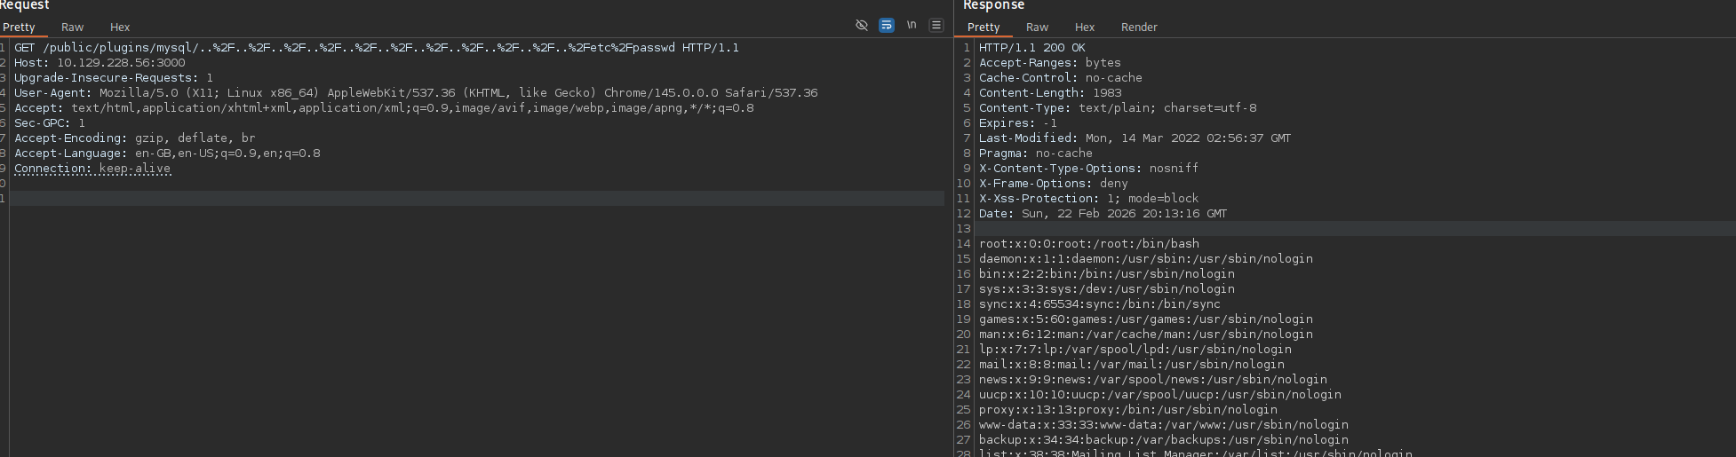Click the sys:x:3:3 passwd entry
The height and width of the screenshot is (457, 1736).
1107,289
